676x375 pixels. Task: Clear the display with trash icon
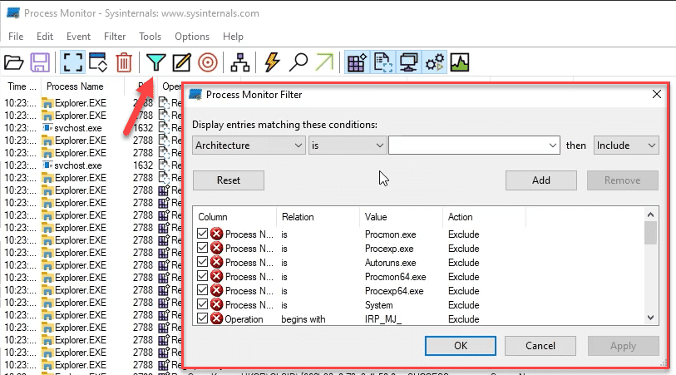(x=124, y=62)
